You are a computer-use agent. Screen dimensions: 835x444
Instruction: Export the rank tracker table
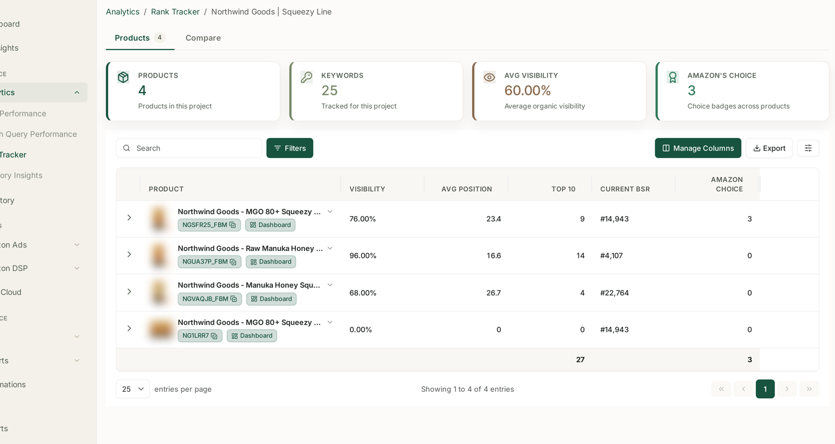pyautogui.click(x=769, y=148)
